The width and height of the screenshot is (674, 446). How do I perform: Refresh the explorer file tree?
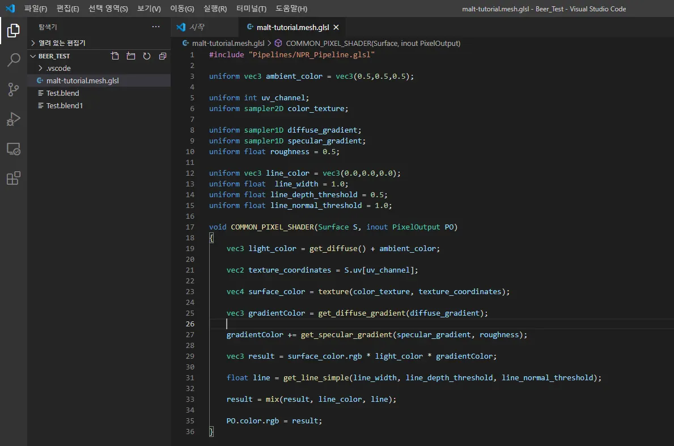[147, 56]
